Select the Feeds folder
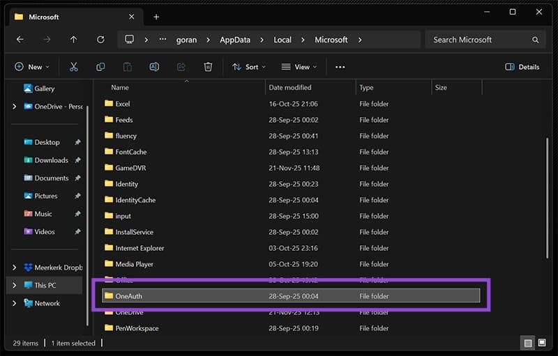558x356 pixels. (291, 120)
